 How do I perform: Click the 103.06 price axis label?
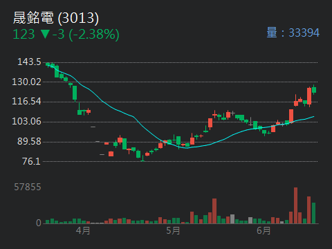coord(26,121)
